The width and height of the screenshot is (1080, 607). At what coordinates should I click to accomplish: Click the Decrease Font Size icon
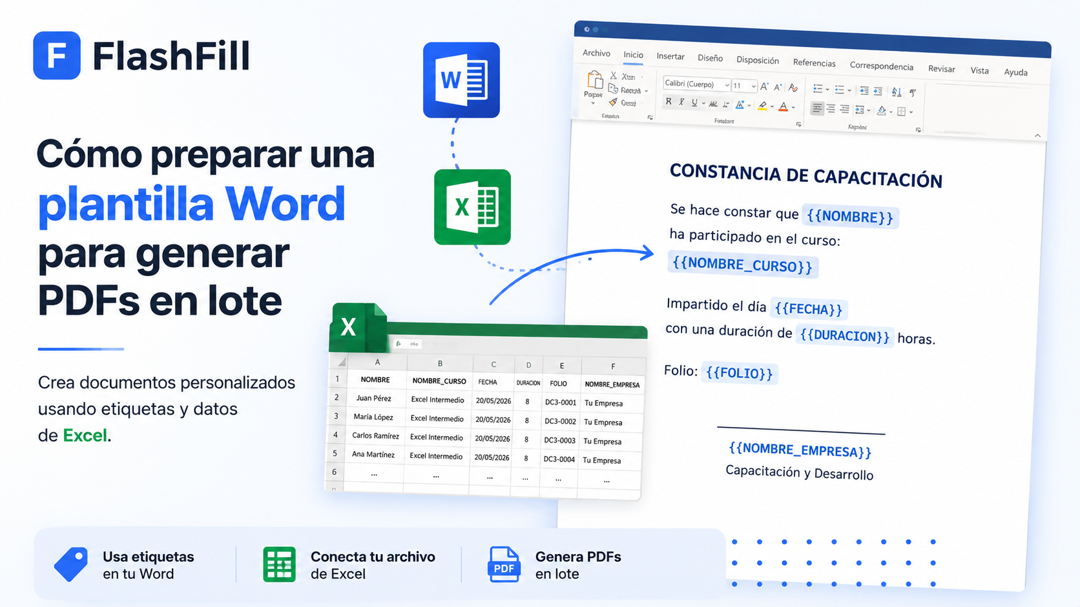[778, 87]
